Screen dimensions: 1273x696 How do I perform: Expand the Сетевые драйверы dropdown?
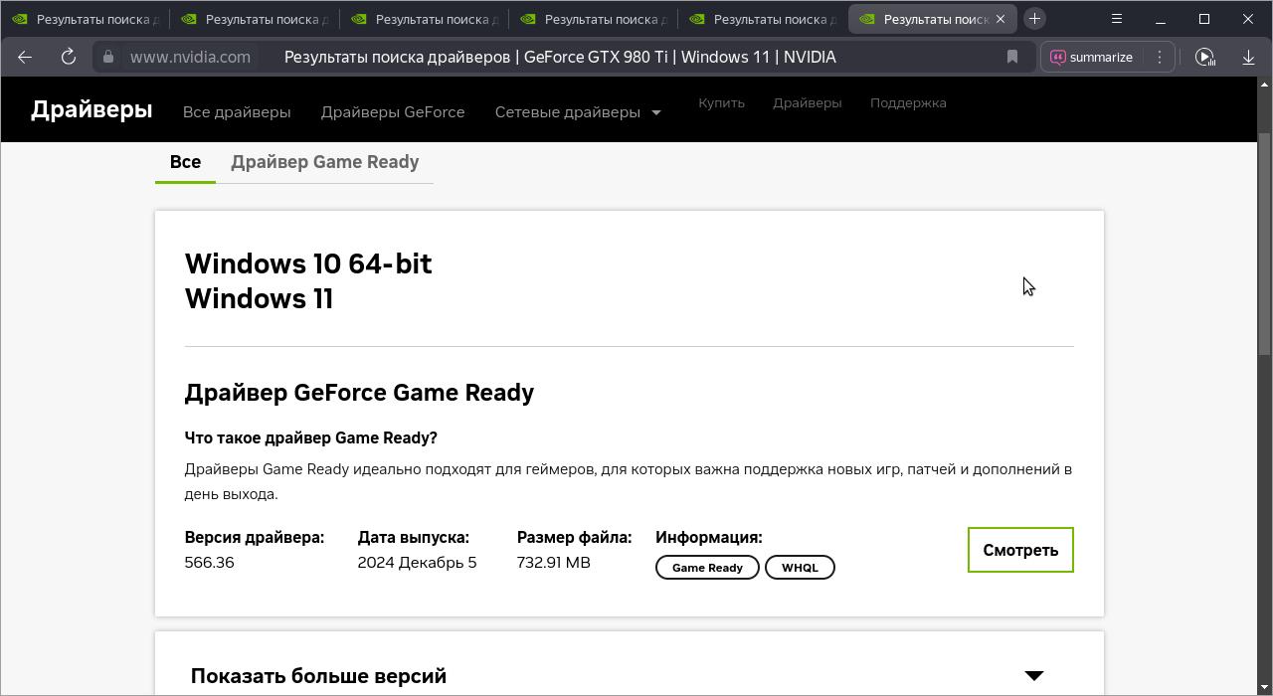[578, 112]
